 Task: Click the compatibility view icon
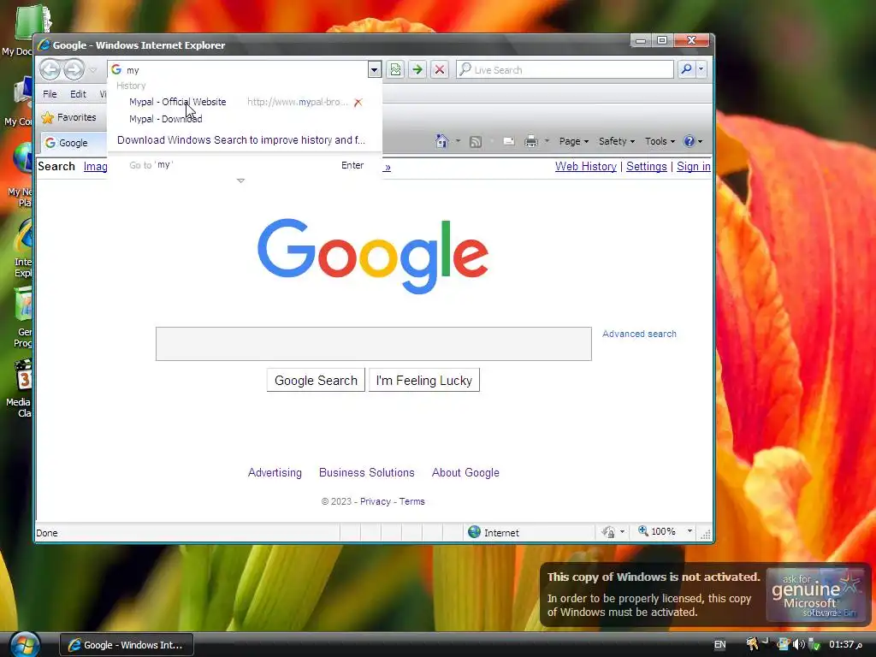pos(395,70)
